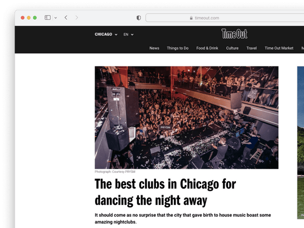Toggle the Safari sidebar icon

point(47,17)
